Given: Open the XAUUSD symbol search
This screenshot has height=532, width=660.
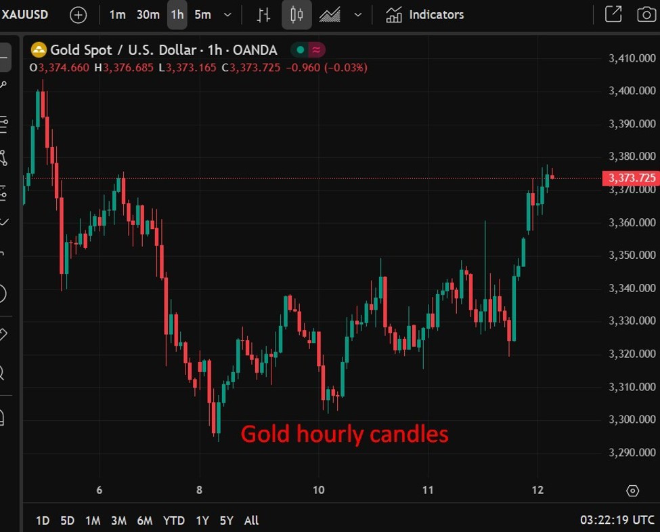Looking at the screenshot, I should pos(26,15).
